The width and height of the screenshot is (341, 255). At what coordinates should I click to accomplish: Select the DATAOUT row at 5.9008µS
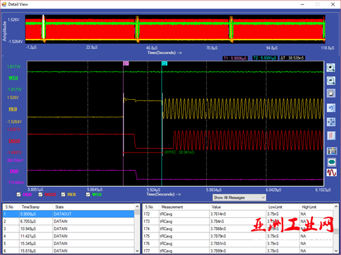pos(69,214)
